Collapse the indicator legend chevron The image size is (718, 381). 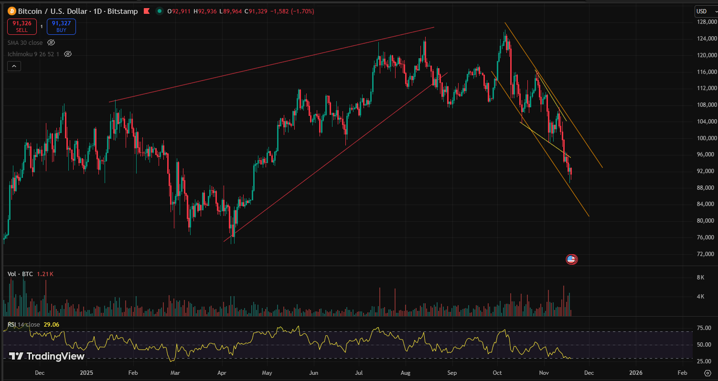pos(14,66)
